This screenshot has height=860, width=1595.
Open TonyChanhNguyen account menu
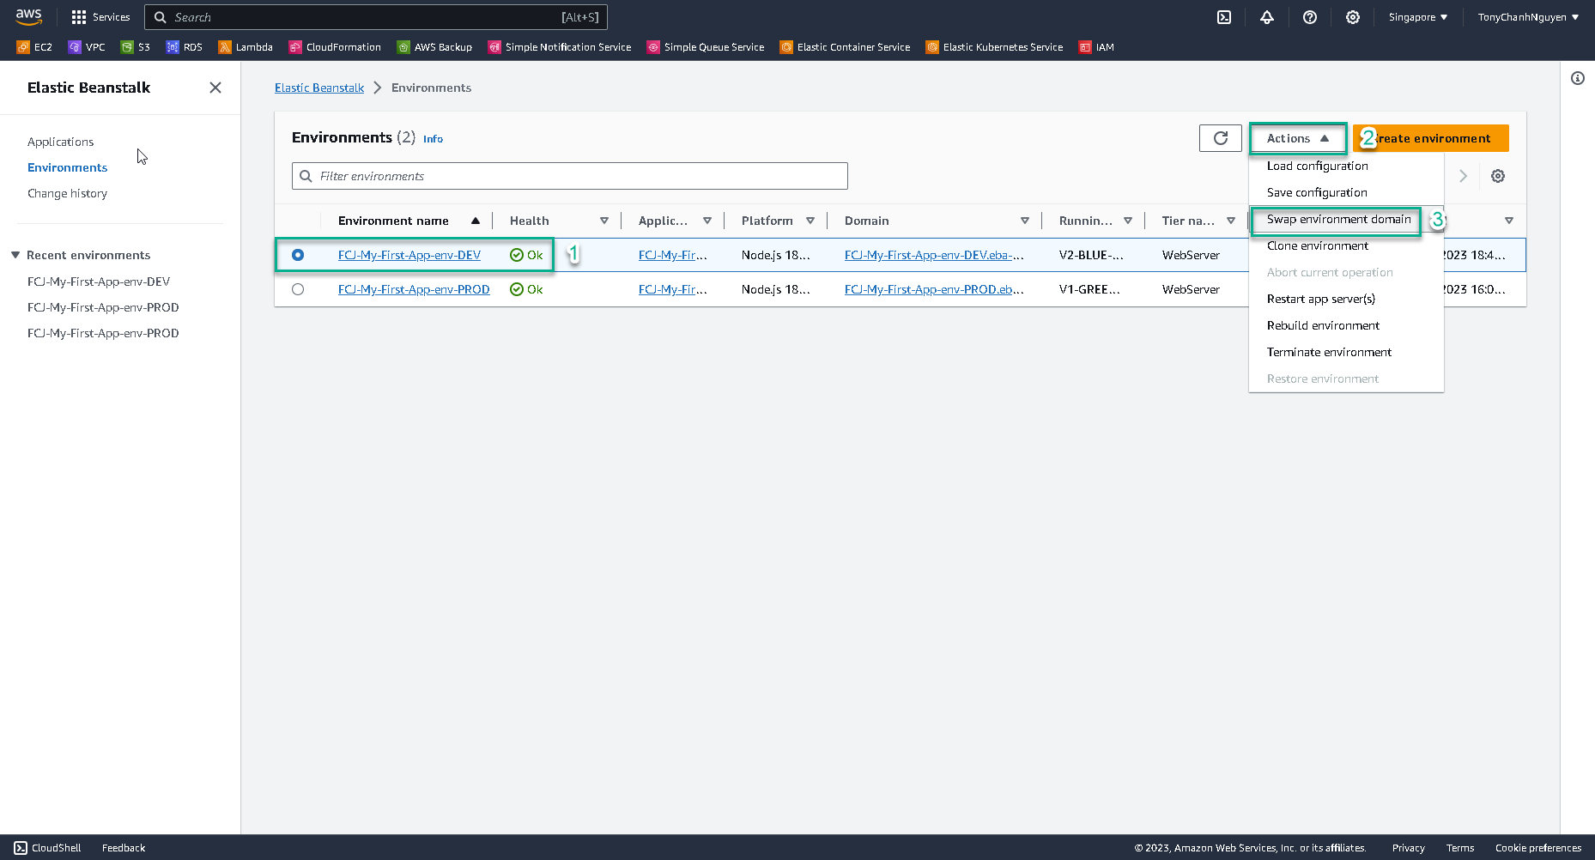tap(1528, 17)
